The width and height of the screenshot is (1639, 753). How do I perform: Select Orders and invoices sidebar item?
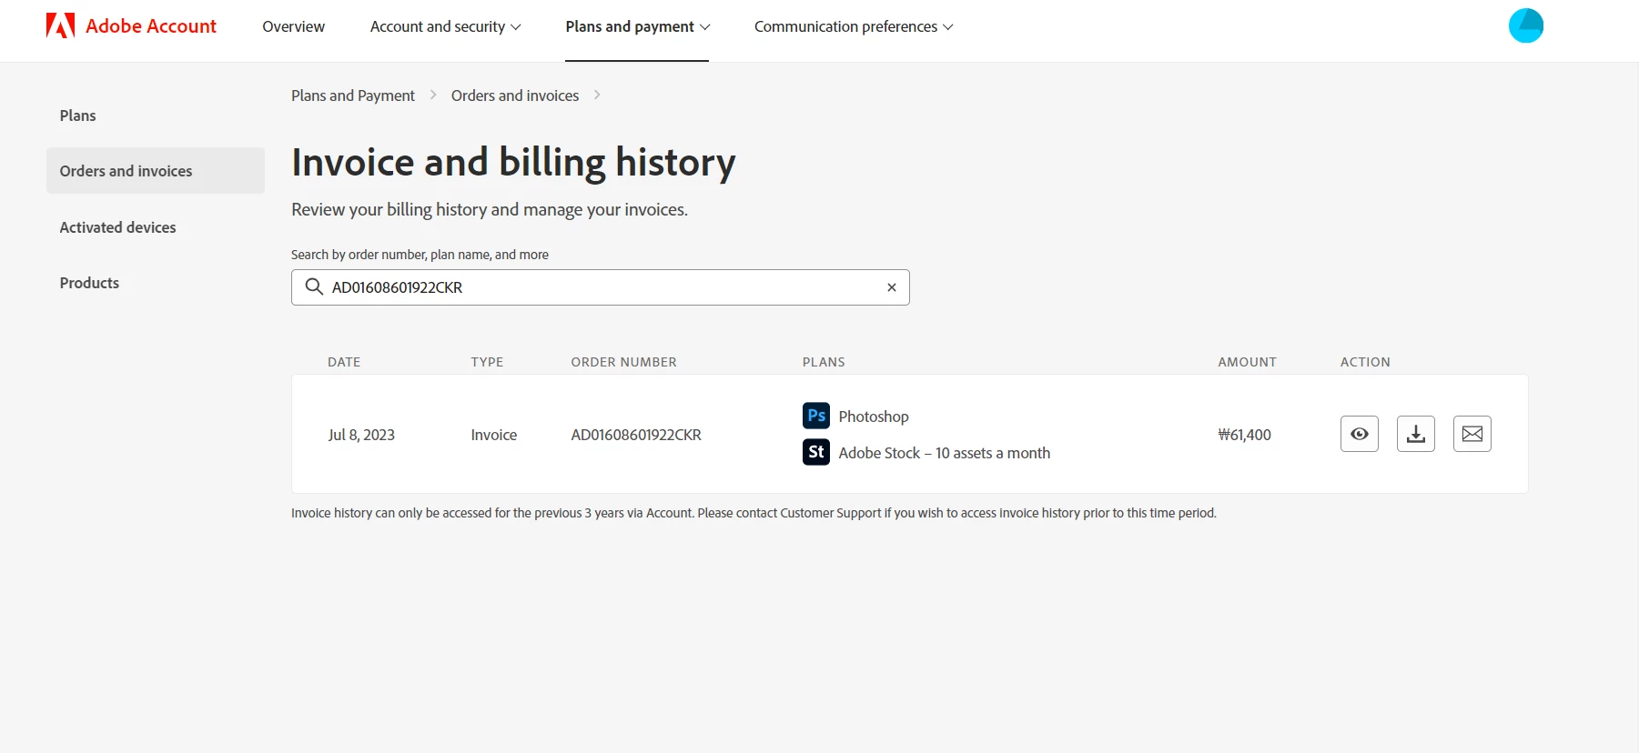(156, 171)
